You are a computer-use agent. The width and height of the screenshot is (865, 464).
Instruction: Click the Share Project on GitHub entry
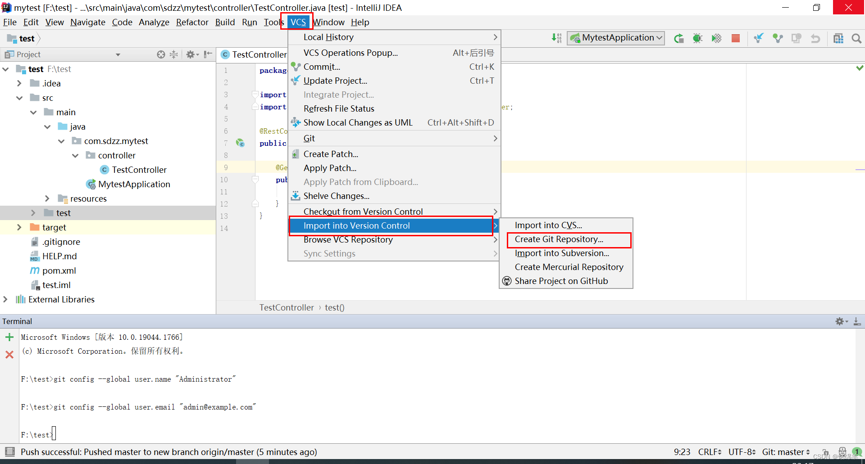[x=566, y=281]
